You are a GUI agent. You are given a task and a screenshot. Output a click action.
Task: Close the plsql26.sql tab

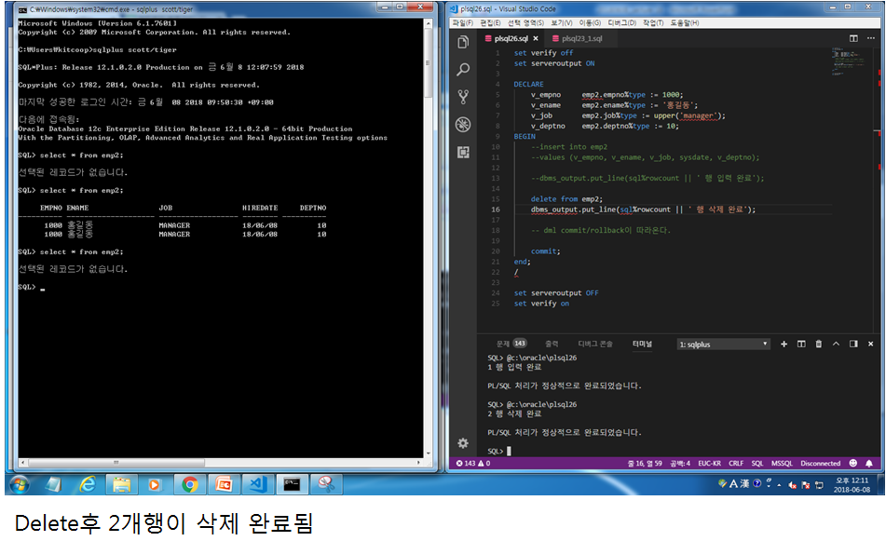[536, 38]
